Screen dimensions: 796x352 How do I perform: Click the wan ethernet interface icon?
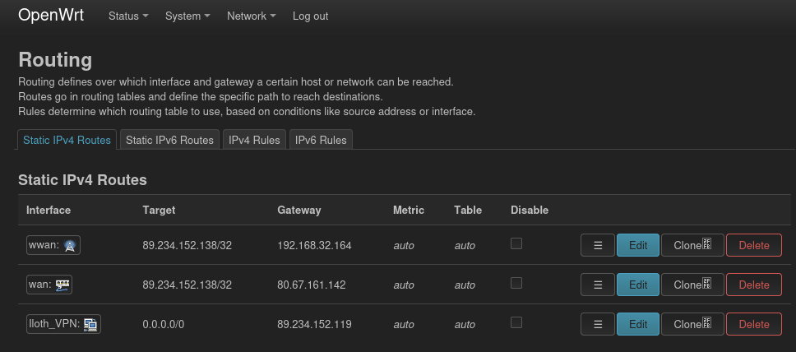pyautogui.click(x=63, y=285)
